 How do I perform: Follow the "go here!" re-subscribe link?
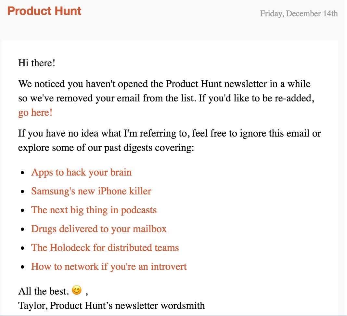coord(35,112)
